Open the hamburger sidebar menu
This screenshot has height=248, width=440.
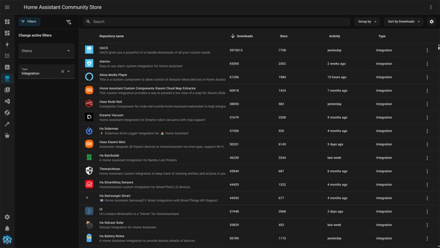(7, 7)
